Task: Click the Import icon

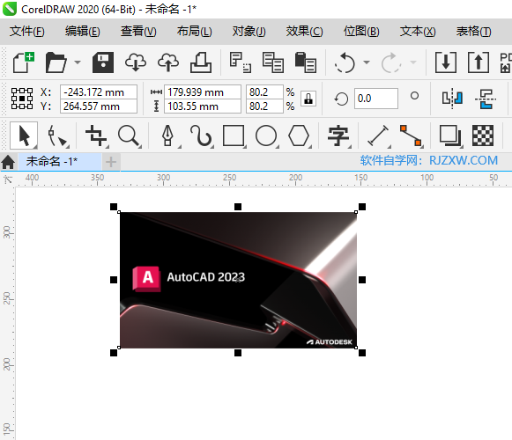Action: 446,62
